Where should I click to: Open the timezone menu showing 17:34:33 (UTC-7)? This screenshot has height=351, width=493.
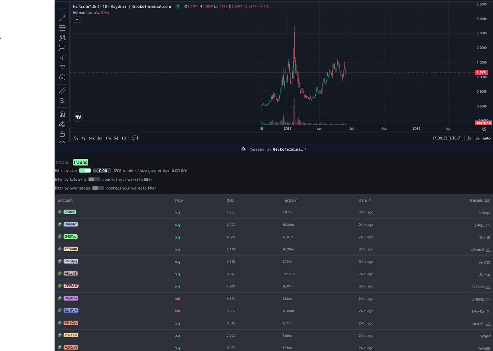447,138
